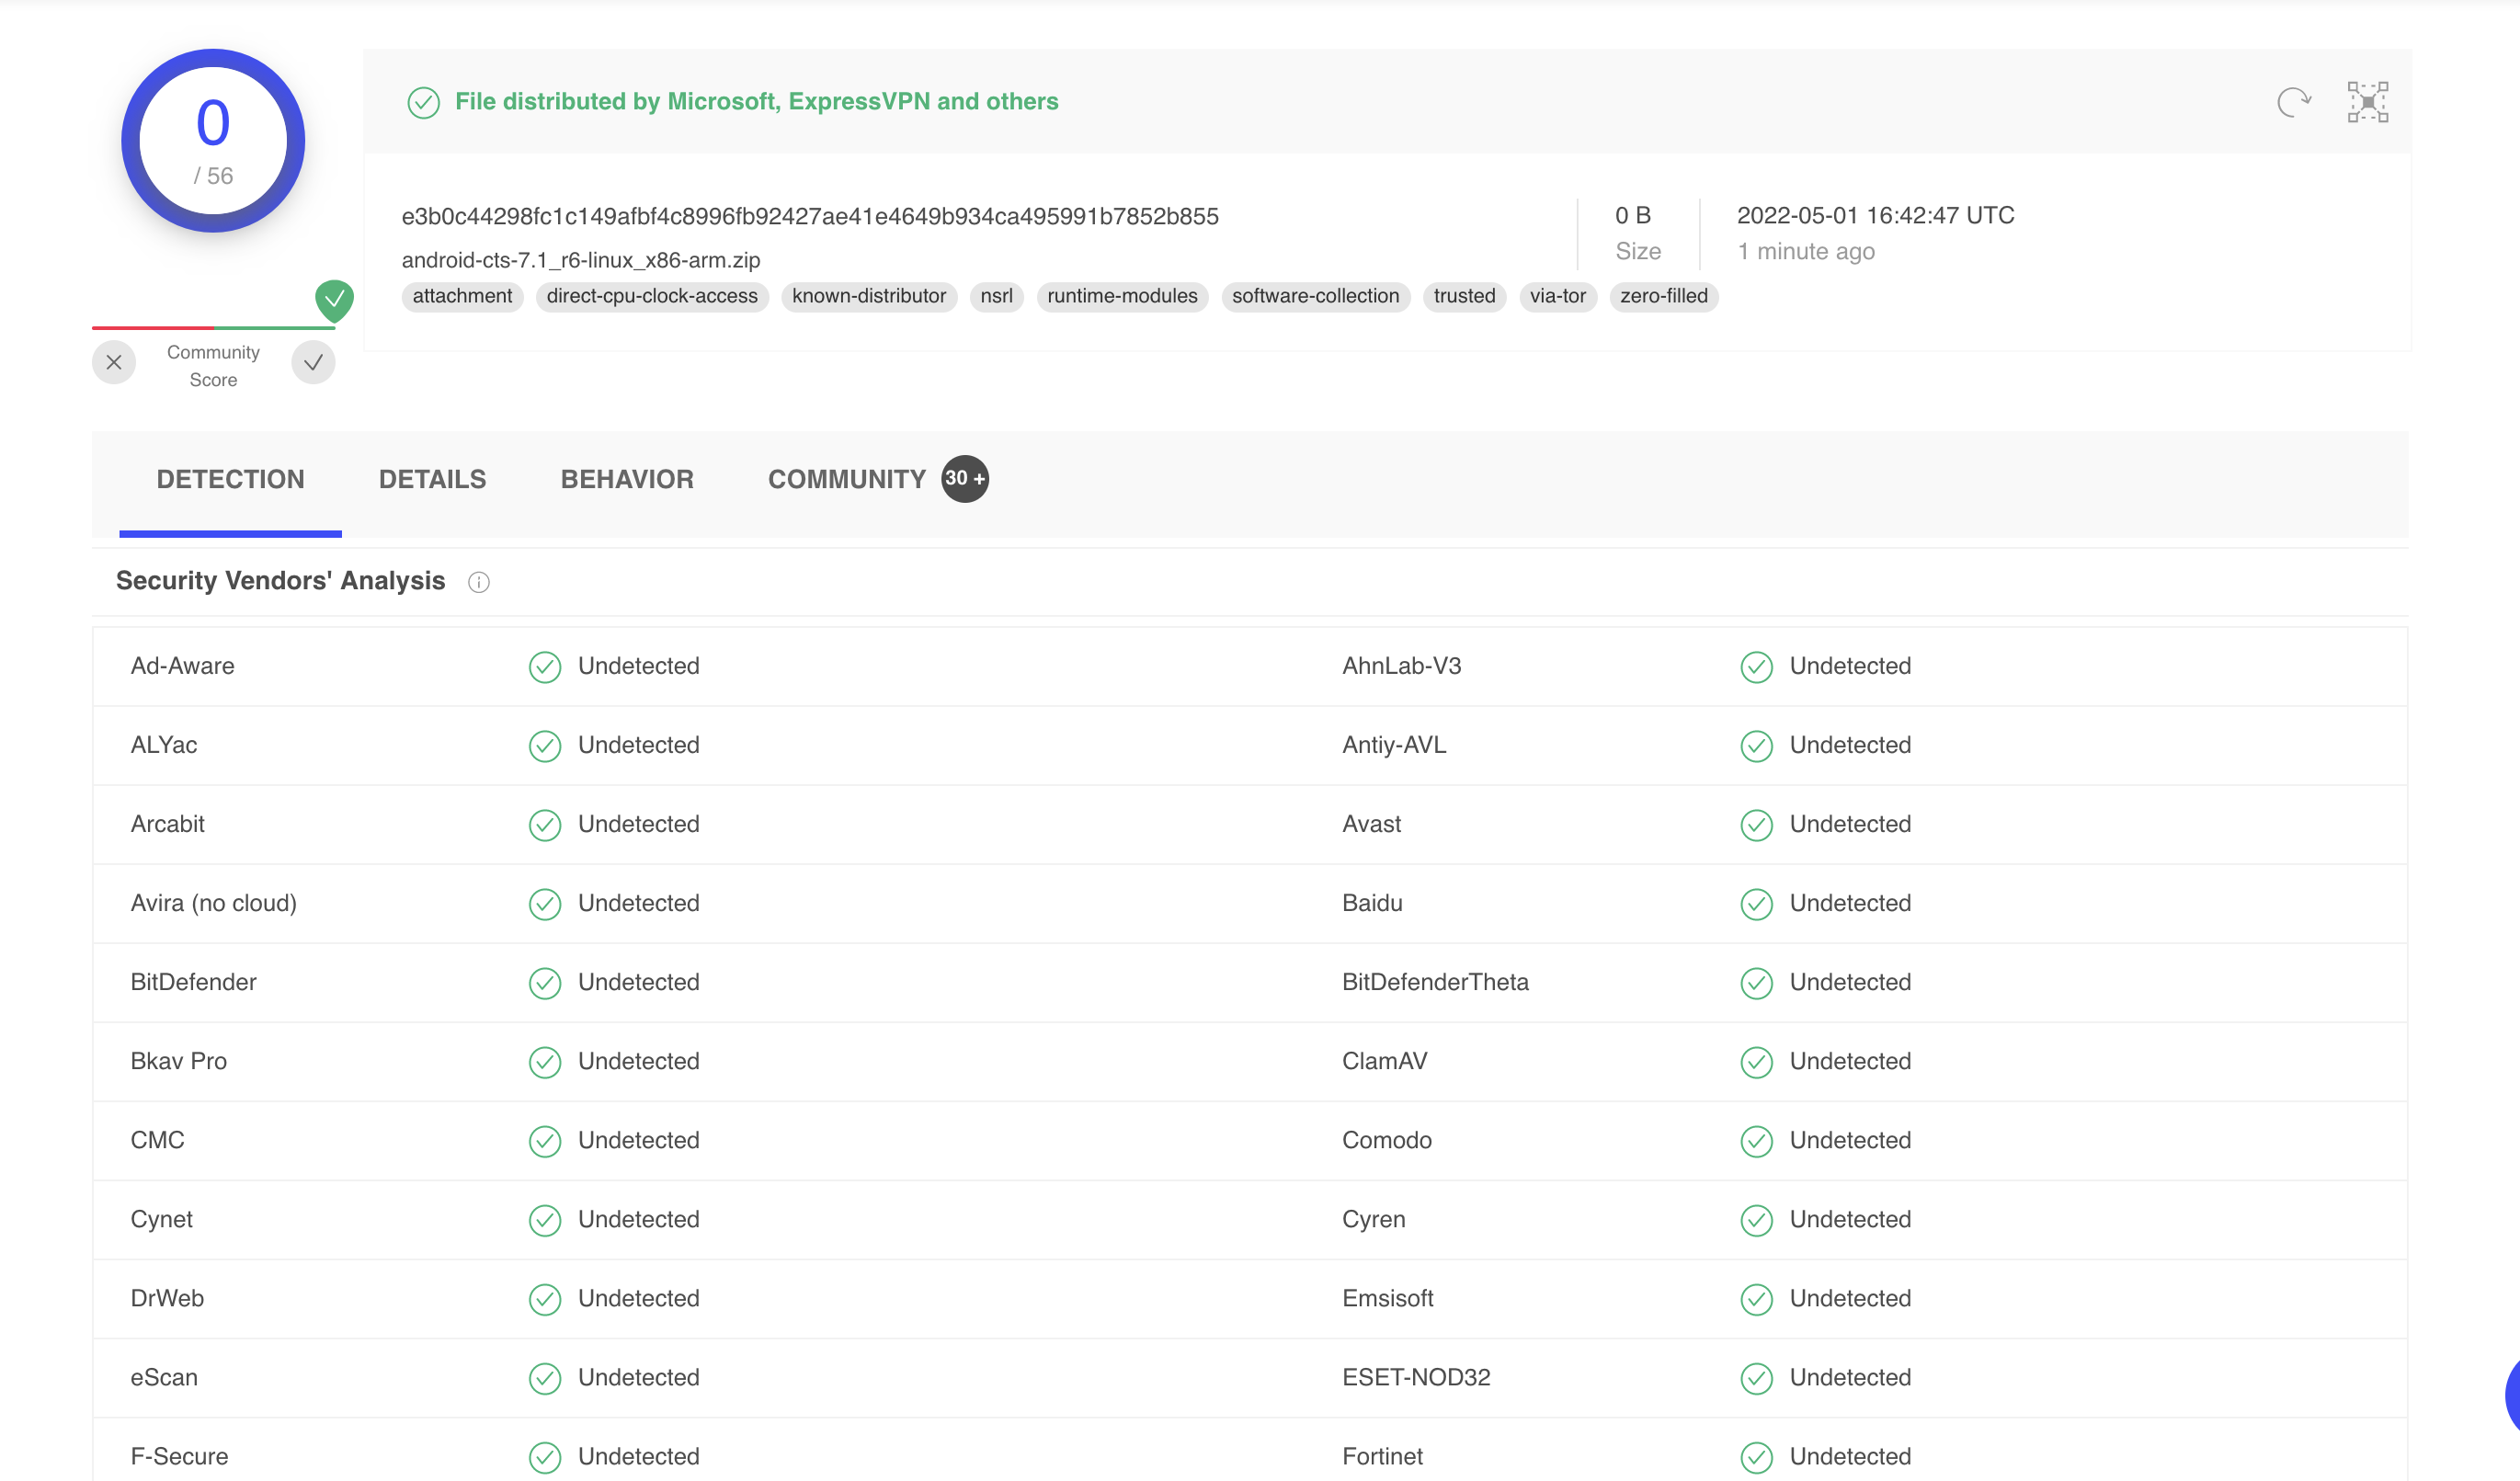Vote file harmless with checkmark button
This screenshot has width=2520, height=1481.
pos(313,363)
